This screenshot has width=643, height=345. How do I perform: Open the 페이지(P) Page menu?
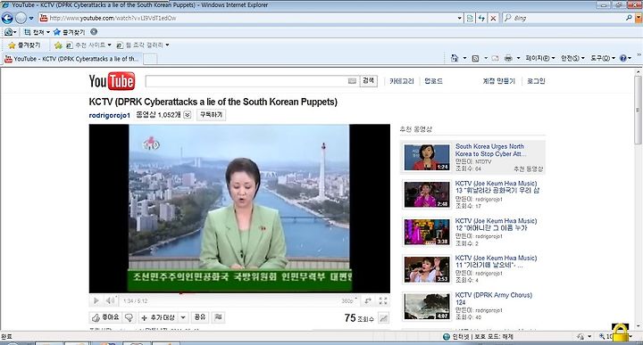click(x=540, y=59)
